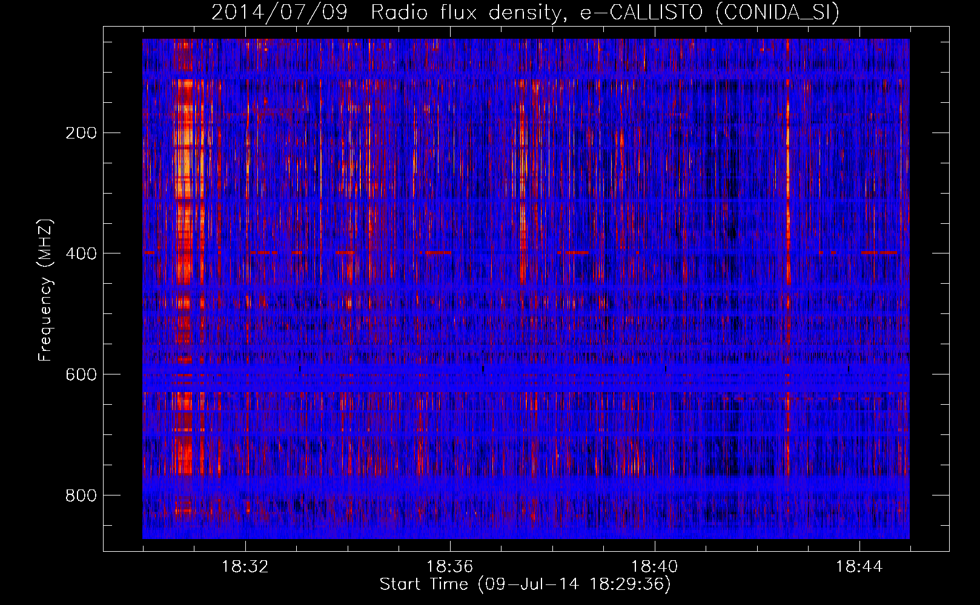Select the 400 frequency tick label
Screen dimensions: 980x605
click(81, 253)
